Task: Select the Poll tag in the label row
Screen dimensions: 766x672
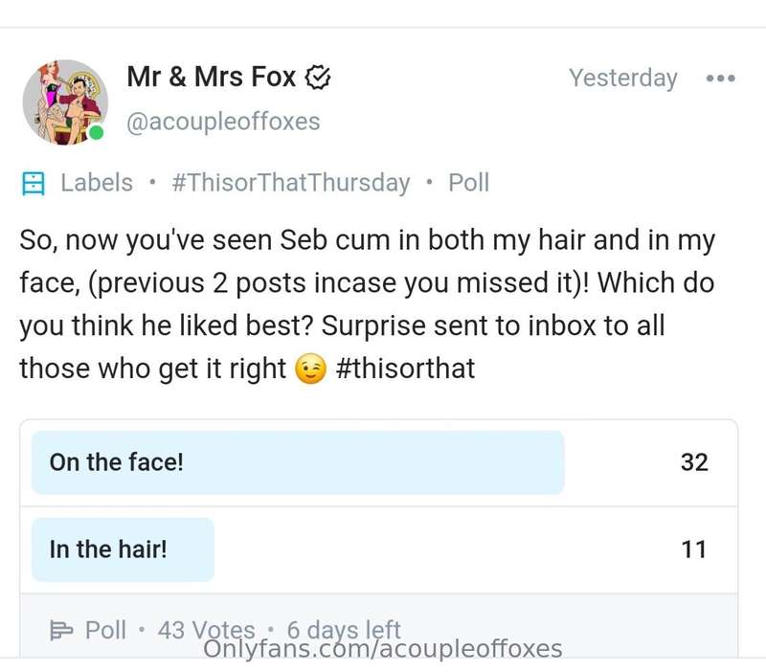Action: click(468, 183)
